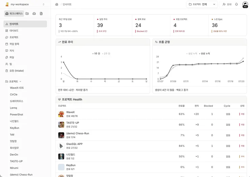Sort by the Blocked column header
The image size is (250, 177).
point(208,106)
